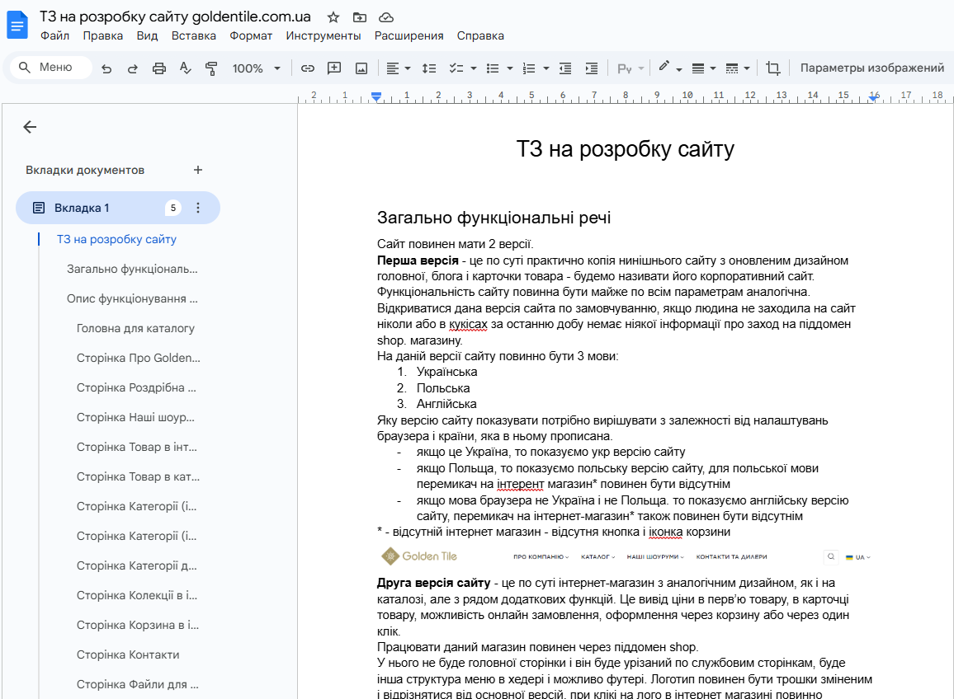
Task: Click the Insert image icon
Action: [x=361, y=68]
